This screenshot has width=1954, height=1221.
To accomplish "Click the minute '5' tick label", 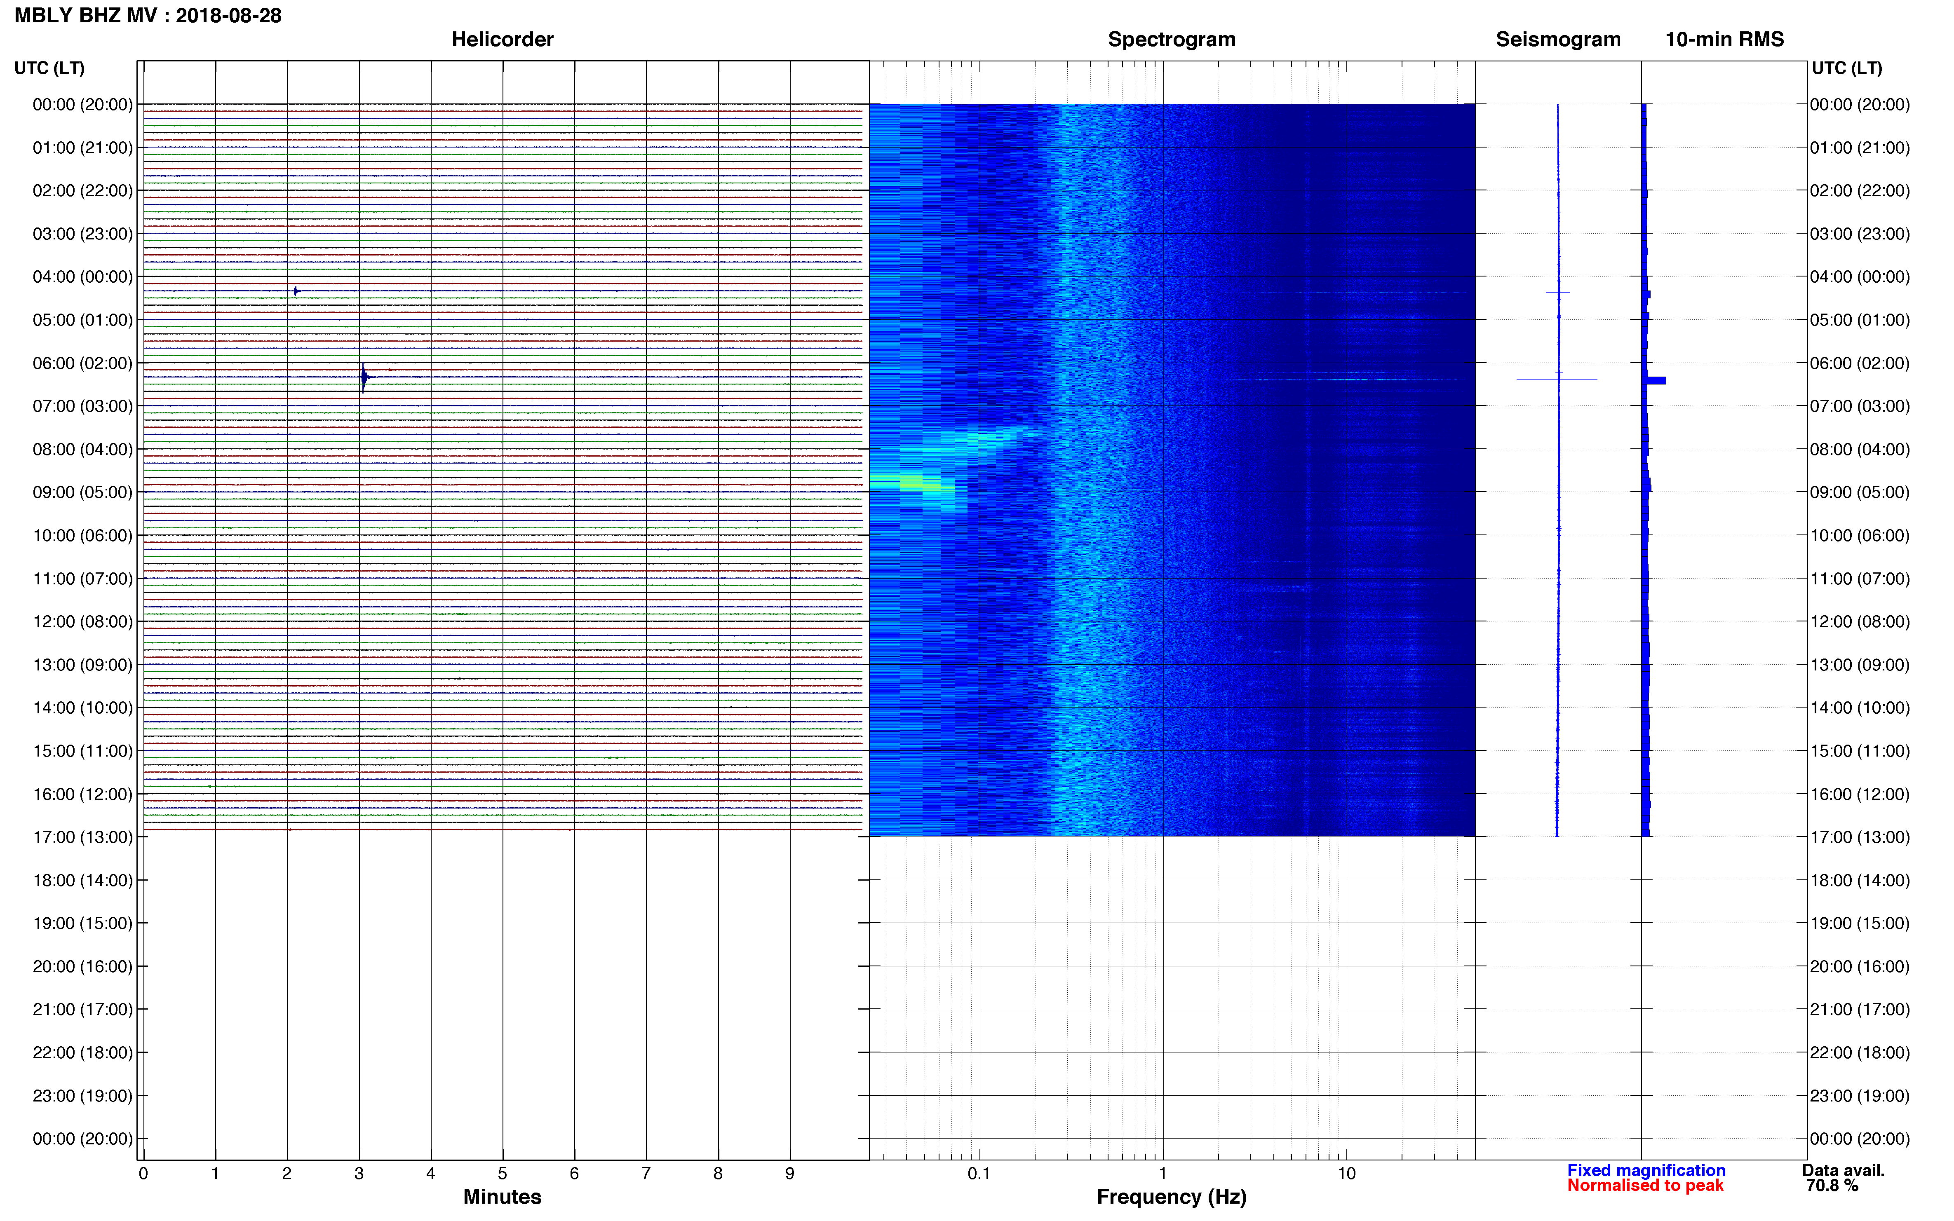I will [x=503, y=1173].
